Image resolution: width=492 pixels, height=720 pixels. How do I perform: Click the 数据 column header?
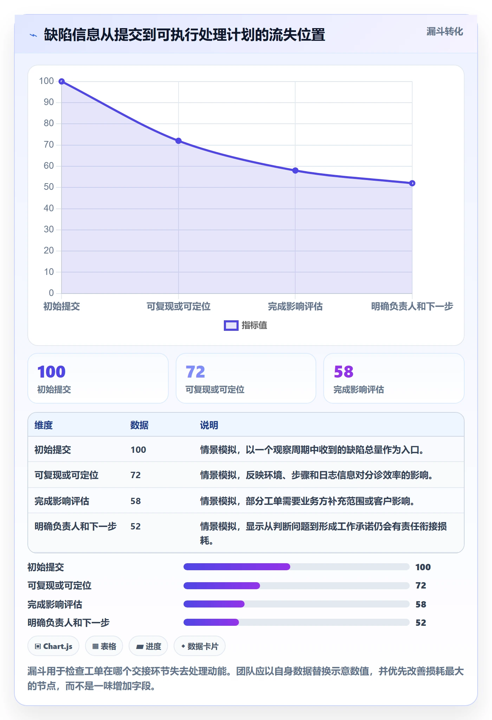(x=140, y=425)
